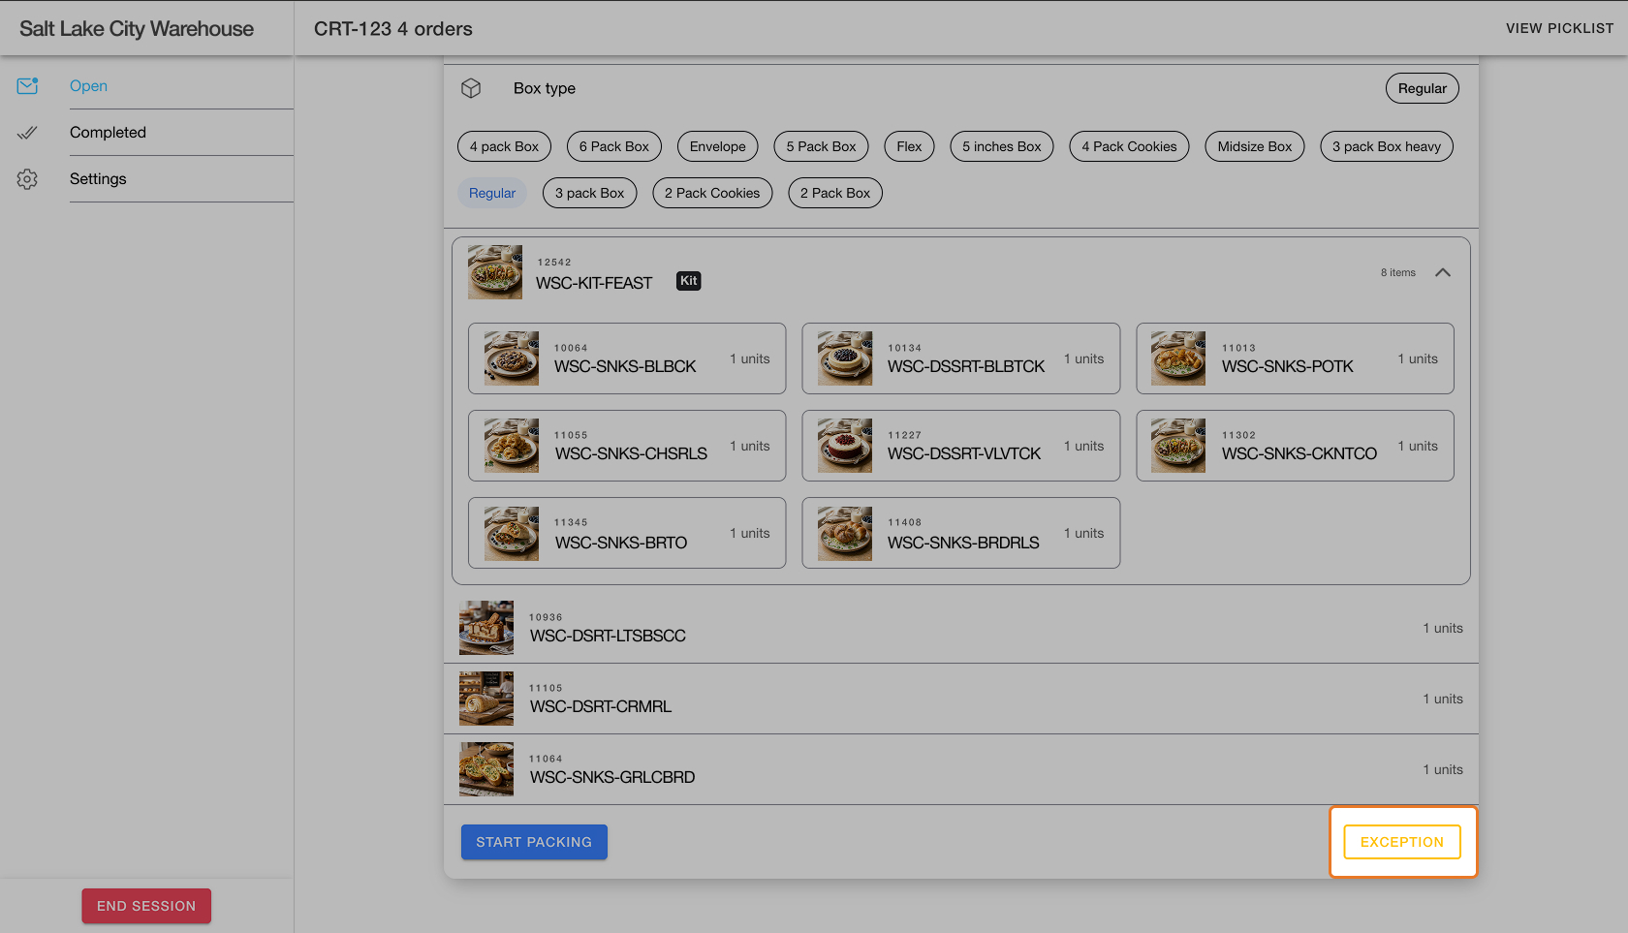Viewport: 1628px width, 933px height.
Task: Click the WSC-SNKS-BRDRLS item thumbnail
Action: (845, 533)
